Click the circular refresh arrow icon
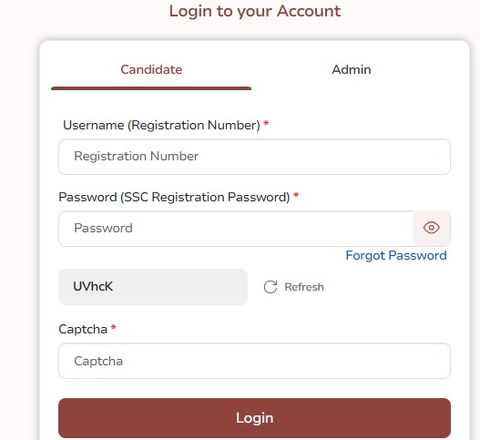 271,287
